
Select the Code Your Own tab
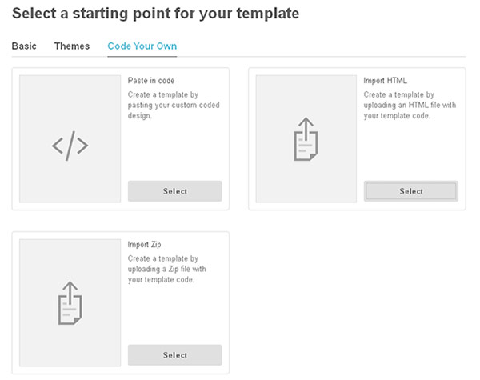(142, 46)
